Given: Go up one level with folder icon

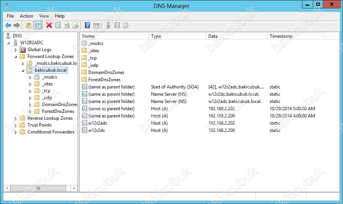Looking at the screenshot, I should 29,26.
